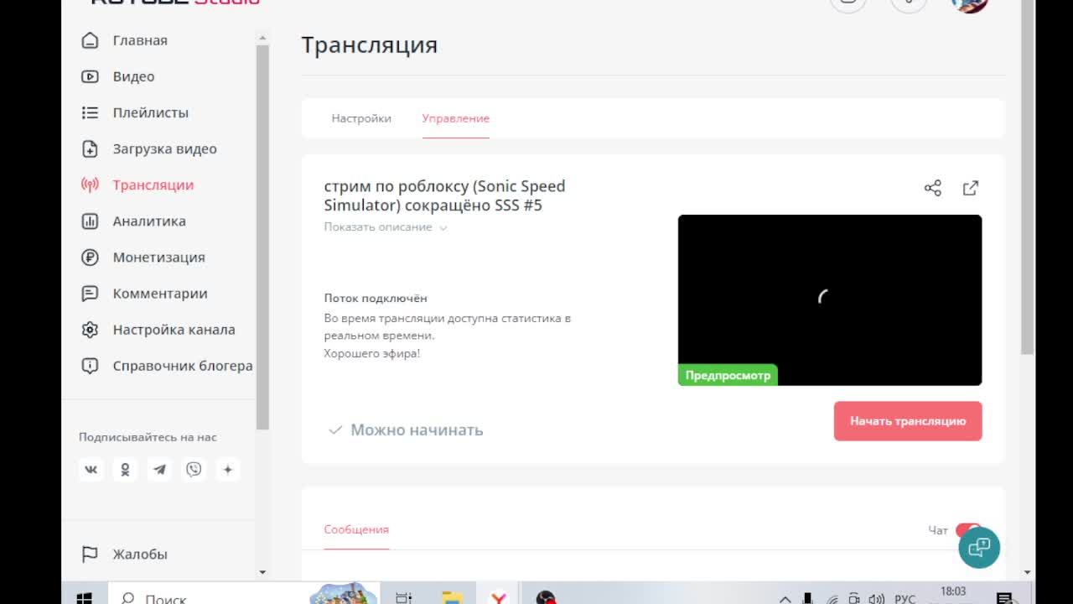Follow on Viber social icon

coord(194,470)
